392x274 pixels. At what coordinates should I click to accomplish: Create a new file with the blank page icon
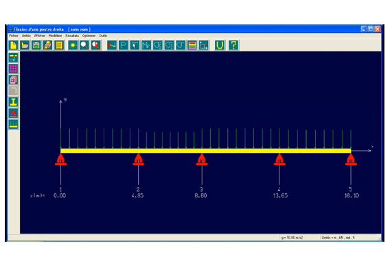(13, 45)
